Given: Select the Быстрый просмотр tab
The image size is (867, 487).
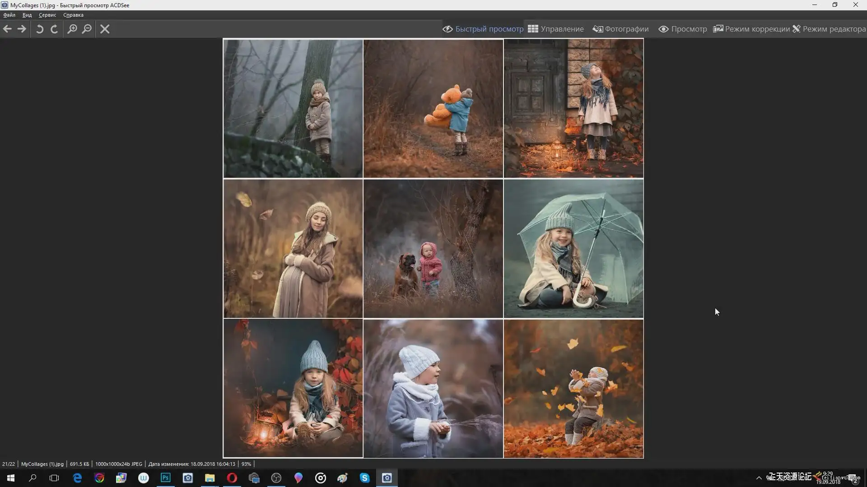Looking at the screenshot, I should pos(483,29).
